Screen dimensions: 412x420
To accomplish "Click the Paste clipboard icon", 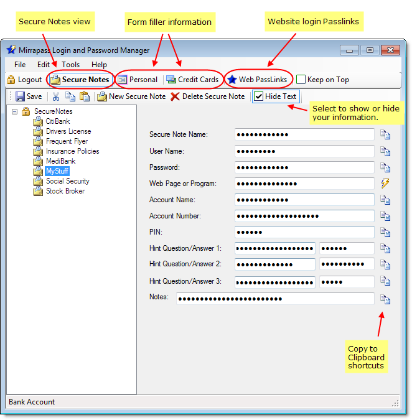I will pyautogui.click(x=85, y=96).
